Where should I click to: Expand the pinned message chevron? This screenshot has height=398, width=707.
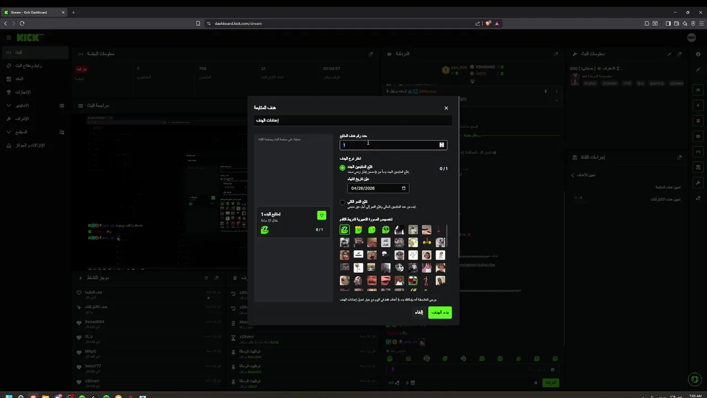click(557, 100)
